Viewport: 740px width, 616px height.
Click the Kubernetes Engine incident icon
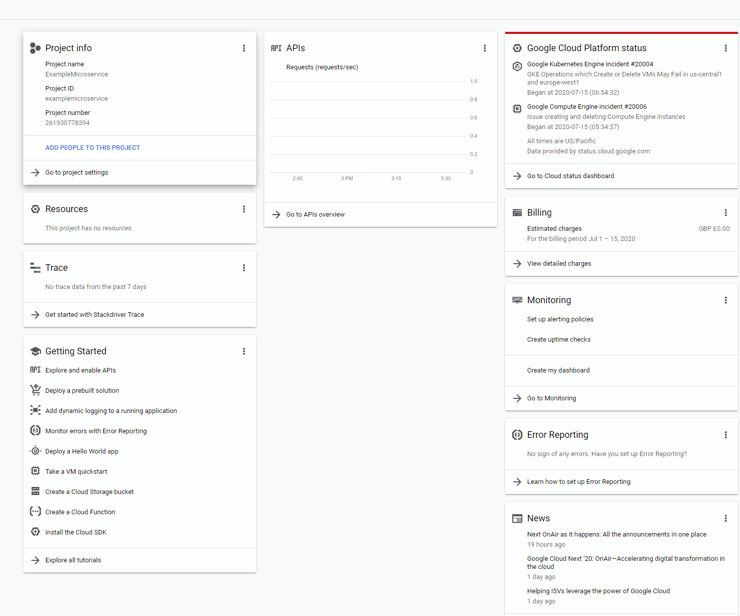517,66
